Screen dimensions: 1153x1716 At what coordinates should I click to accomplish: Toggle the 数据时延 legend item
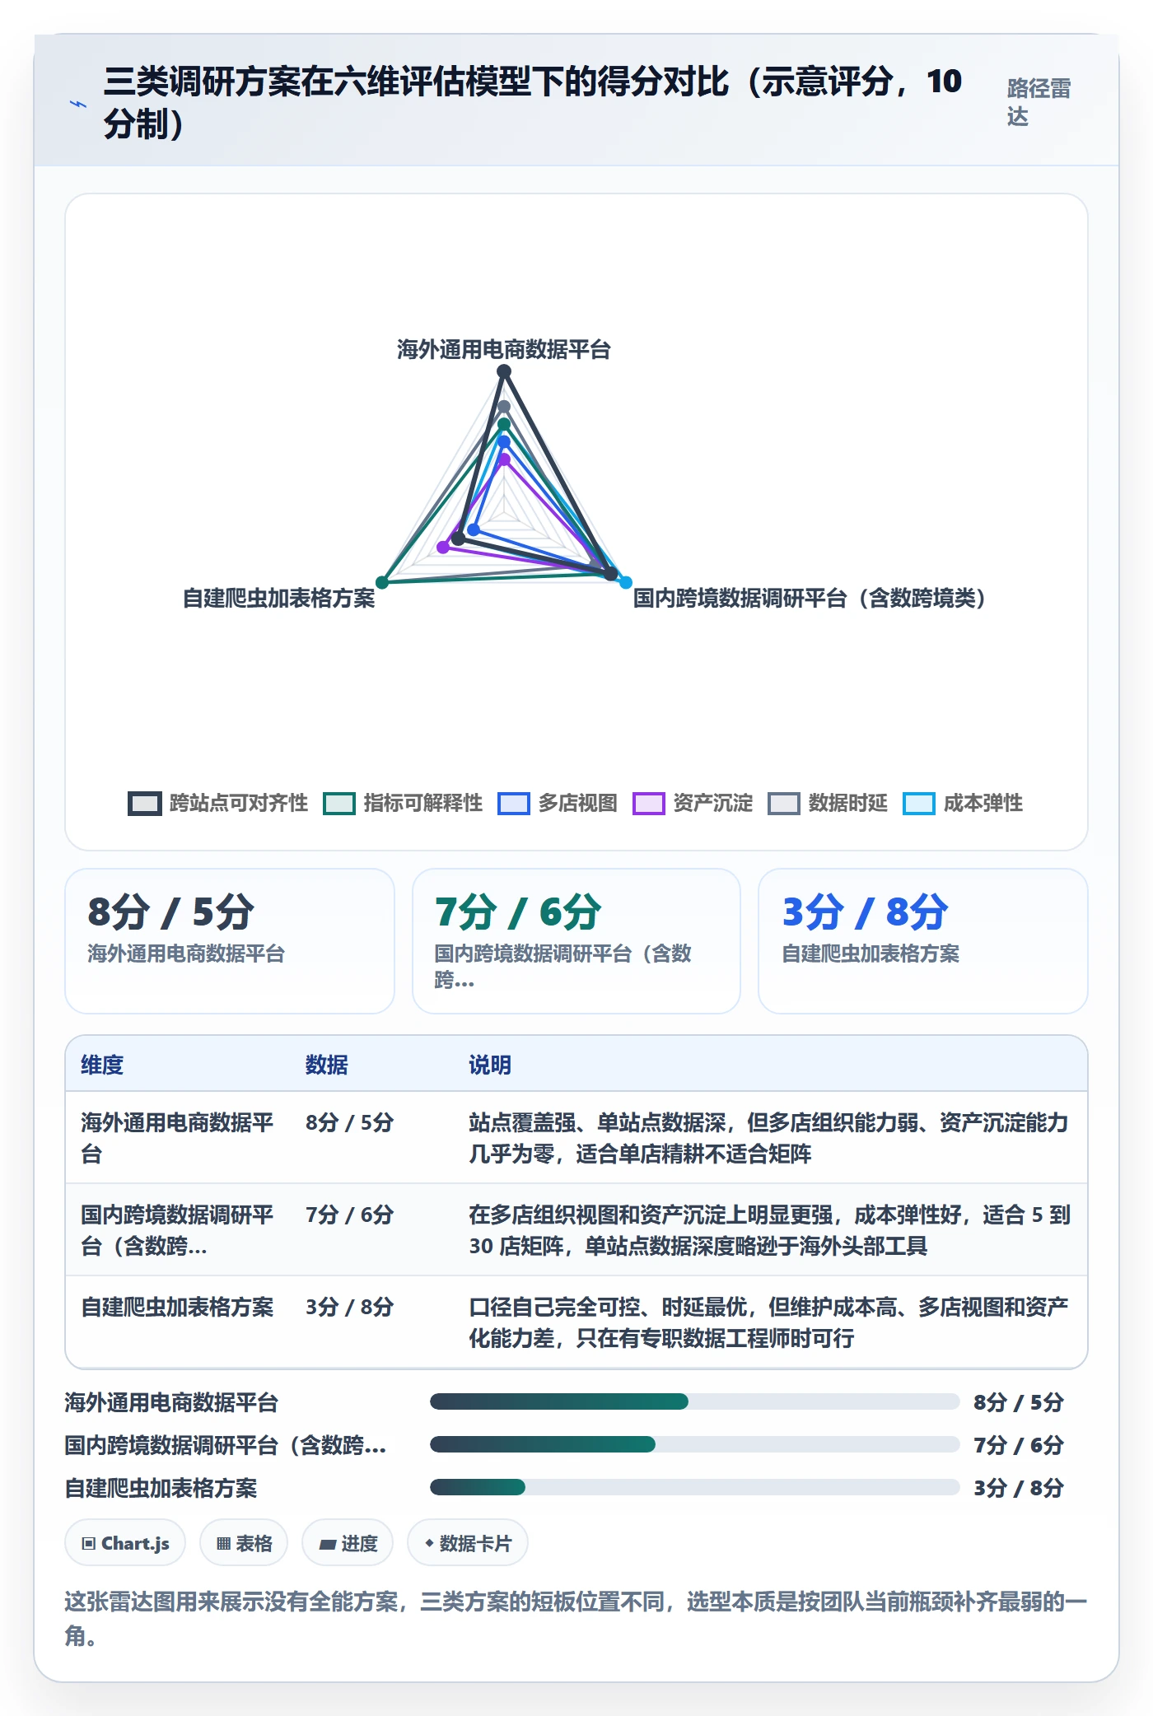click(828, 803)
